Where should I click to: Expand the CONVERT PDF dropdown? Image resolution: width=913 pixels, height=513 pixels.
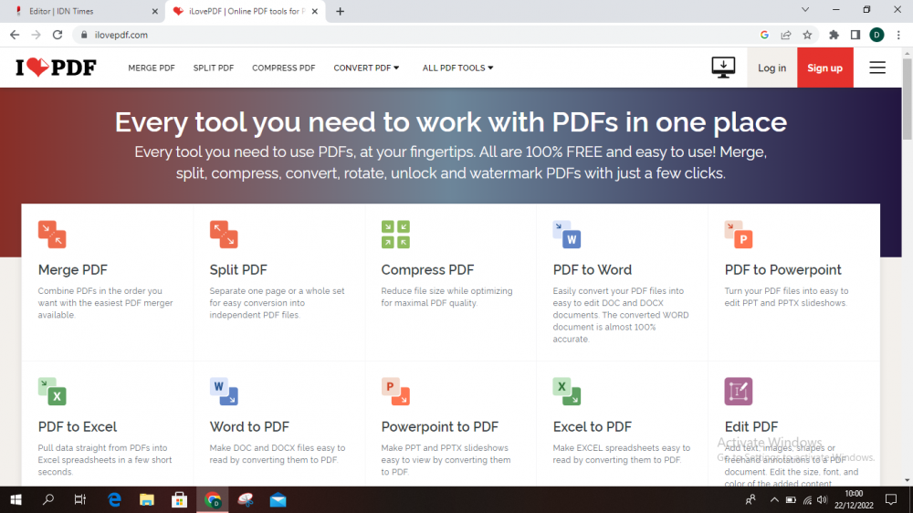pyautogui.click(x=366, y=68)
